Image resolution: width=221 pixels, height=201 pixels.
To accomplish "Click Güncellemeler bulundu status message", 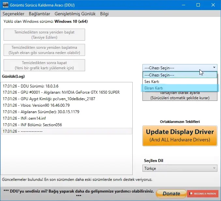I will point(77,180).
